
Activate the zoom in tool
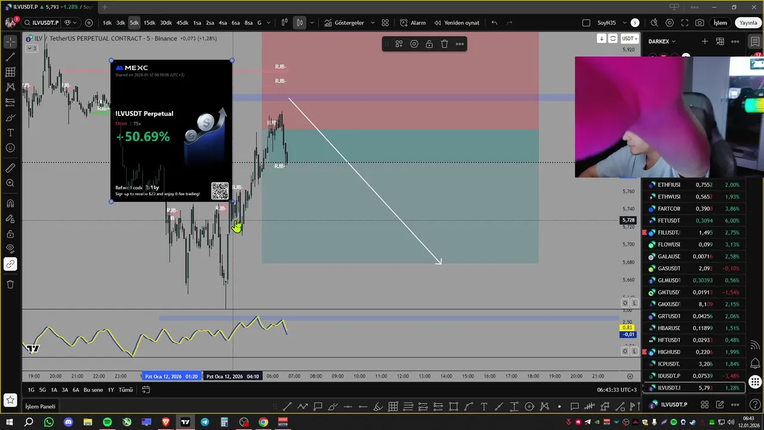coord(10,183)
